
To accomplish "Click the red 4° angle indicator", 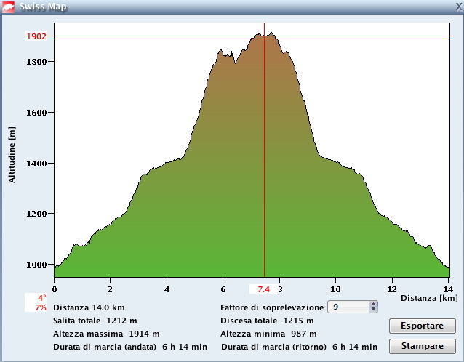I will (41, 298).
